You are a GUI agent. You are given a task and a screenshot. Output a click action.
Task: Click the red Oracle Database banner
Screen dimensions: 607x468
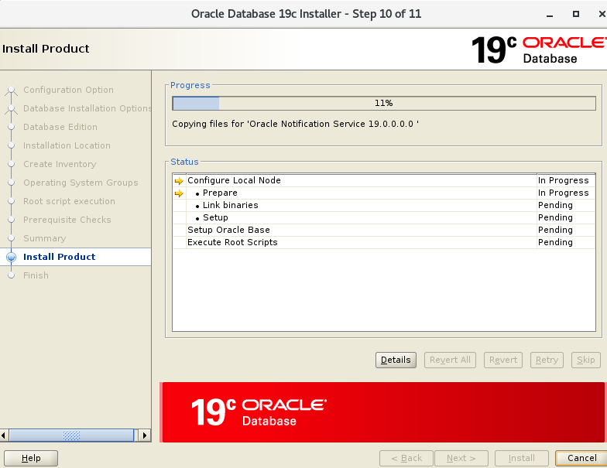[383, 412]
